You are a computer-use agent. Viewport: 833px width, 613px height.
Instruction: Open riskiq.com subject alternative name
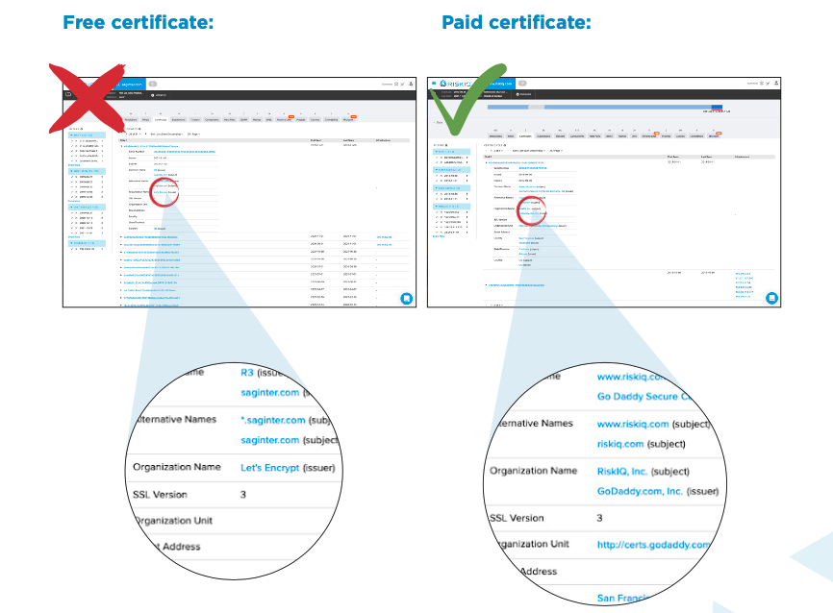tap(620, 444)
